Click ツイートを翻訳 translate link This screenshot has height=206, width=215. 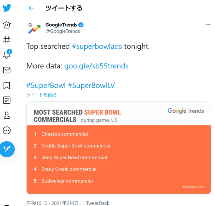[x=41, y=95]
